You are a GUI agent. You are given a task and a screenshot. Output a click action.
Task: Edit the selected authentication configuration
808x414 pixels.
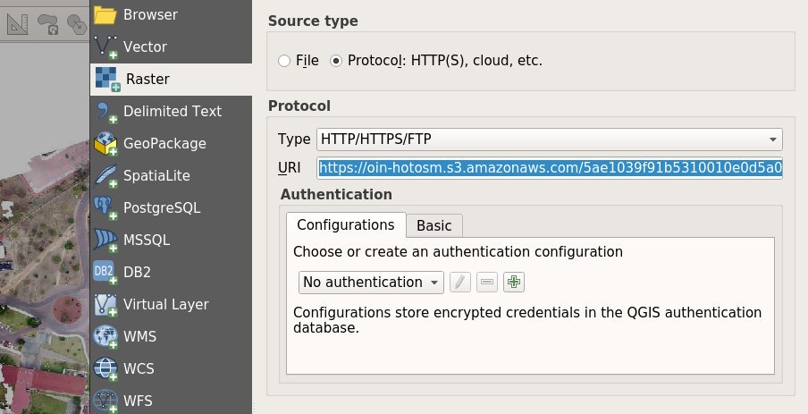pos(460,282)
